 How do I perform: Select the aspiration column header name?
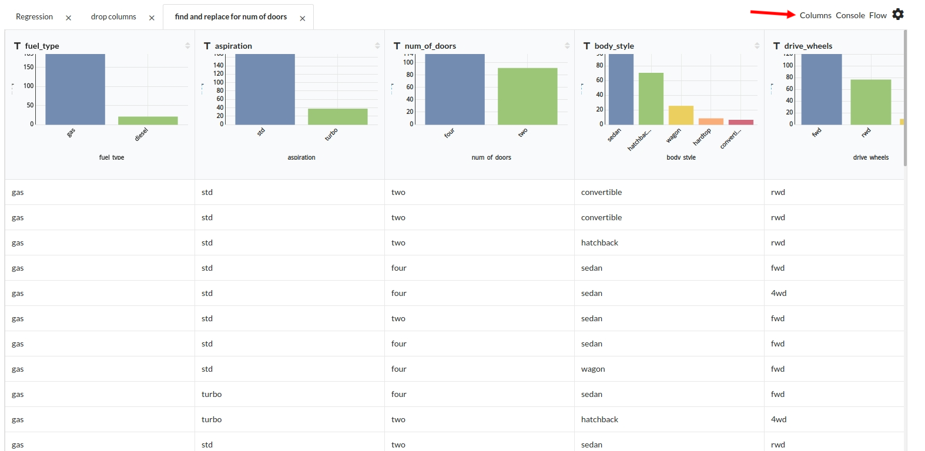pos(233,46)
